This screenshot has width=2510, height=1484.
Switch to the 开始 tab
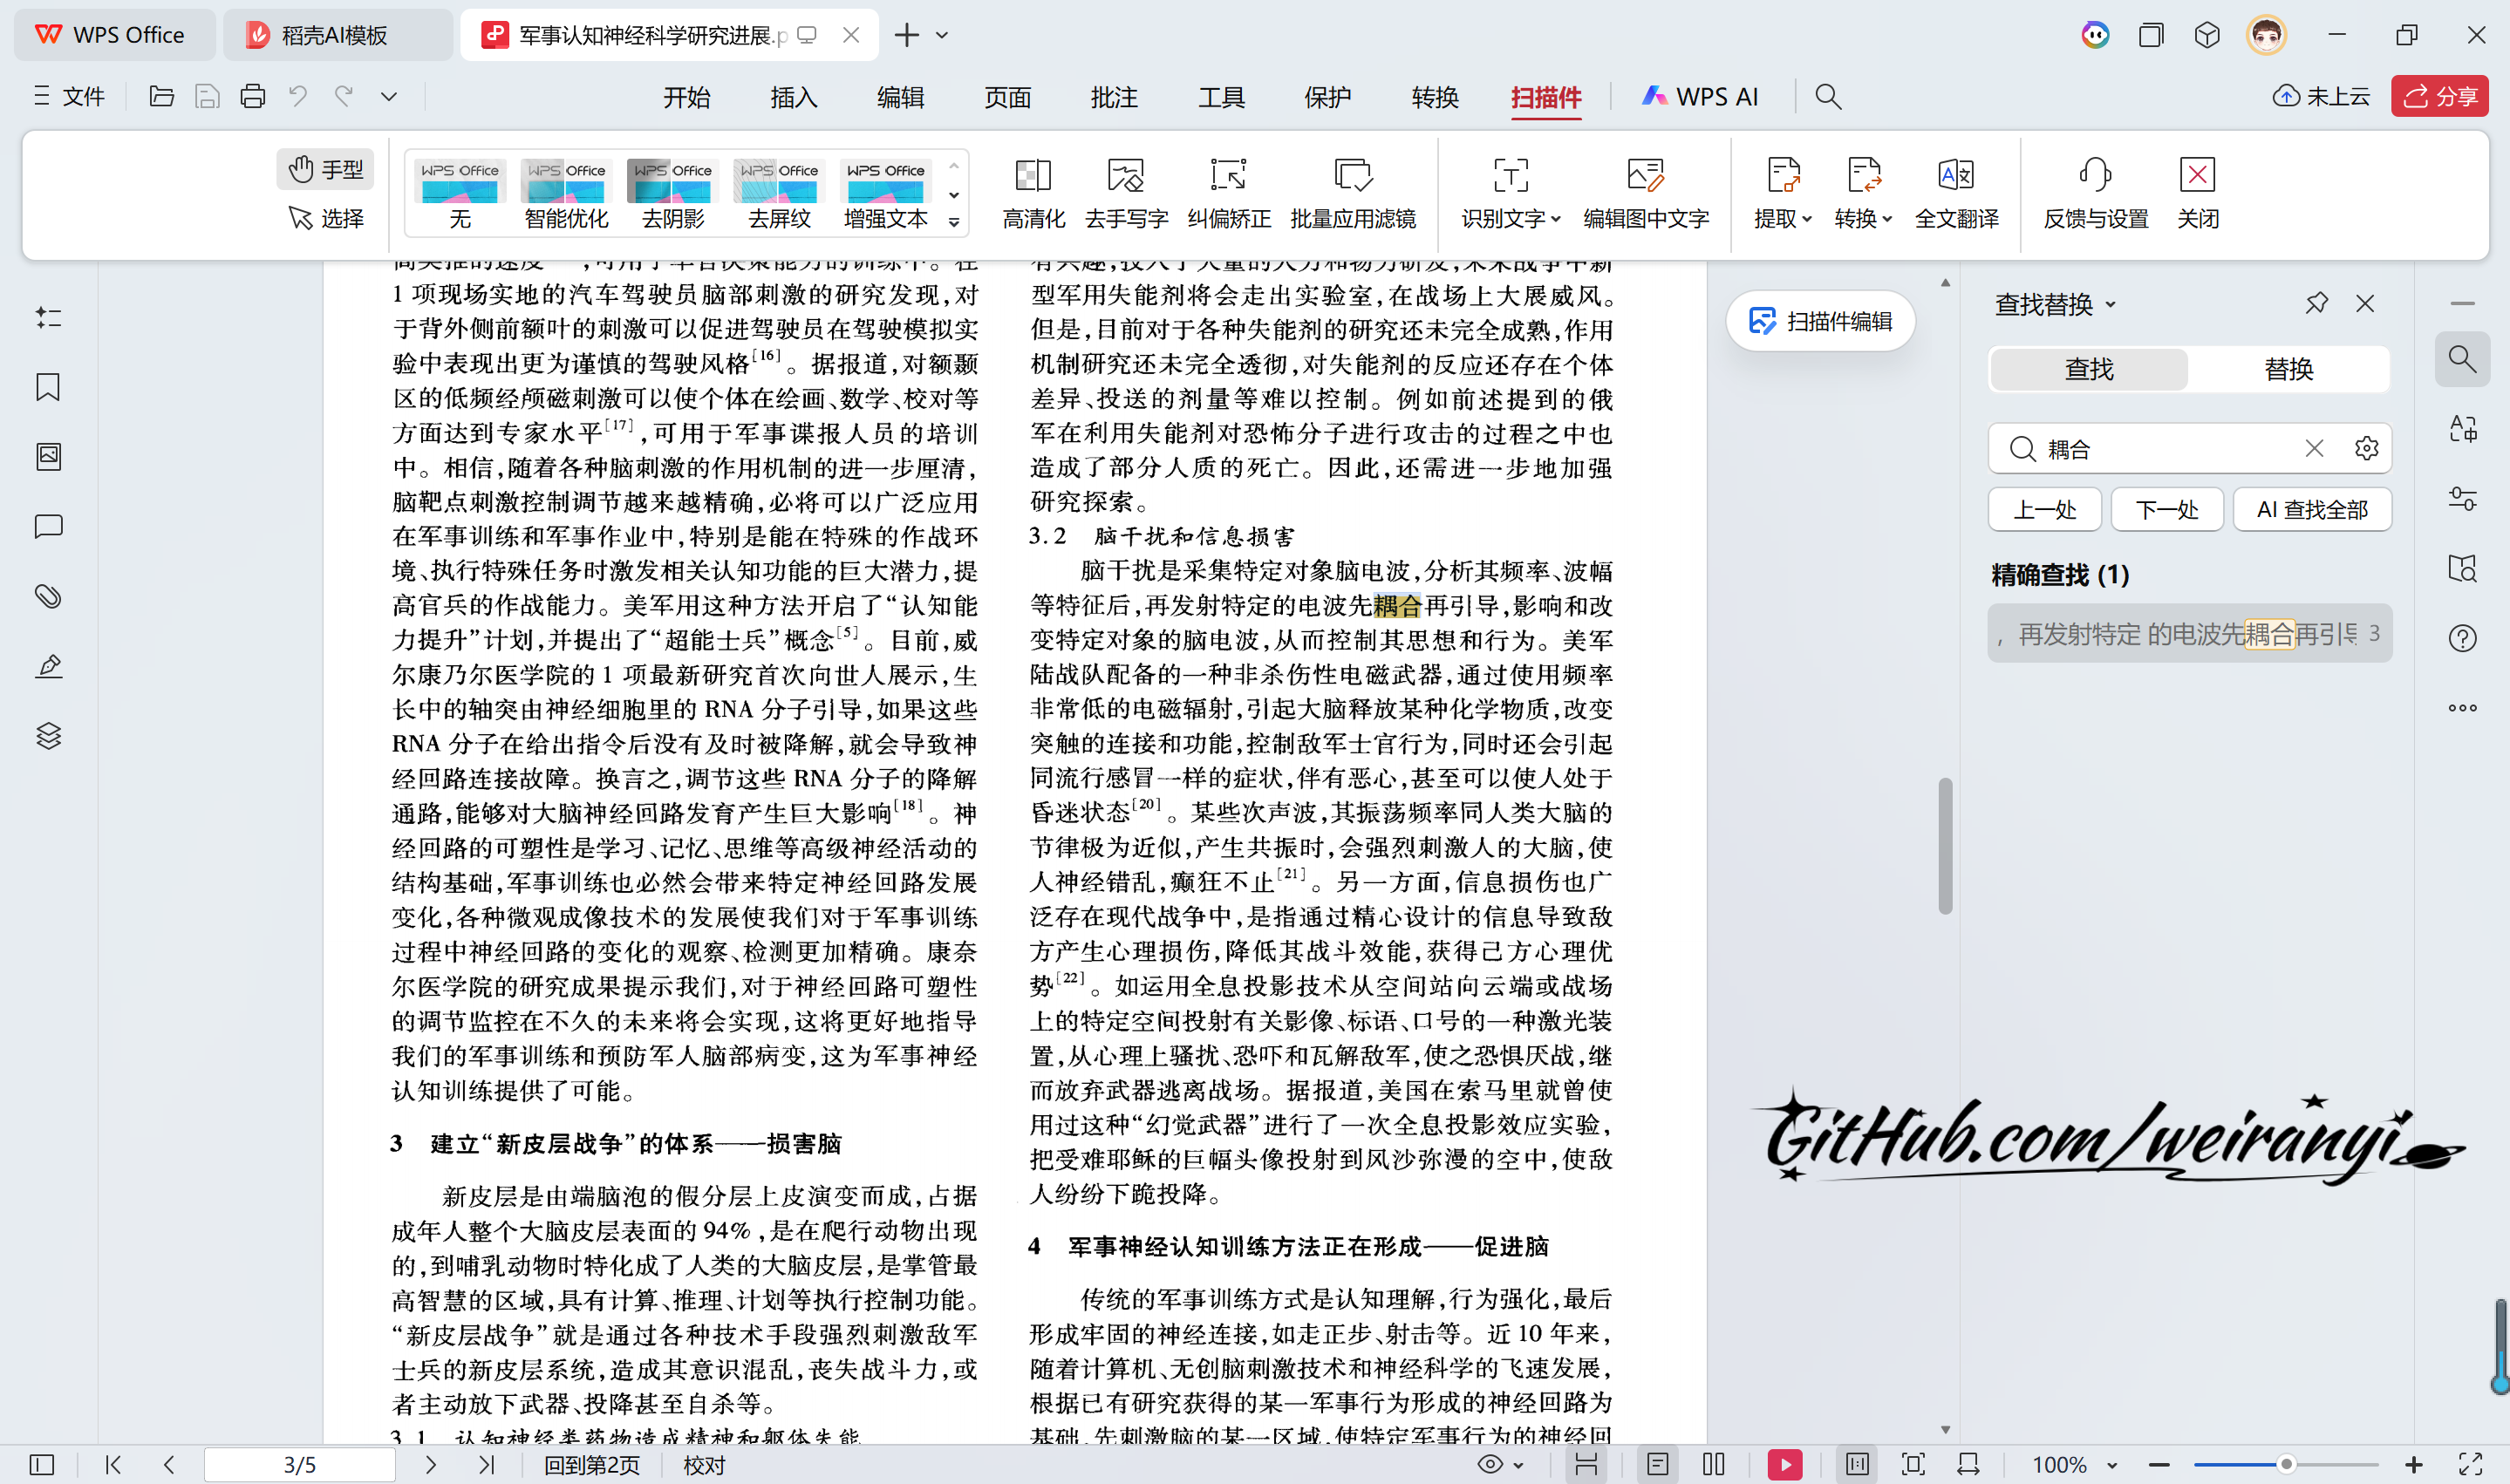tap(686, 97)
